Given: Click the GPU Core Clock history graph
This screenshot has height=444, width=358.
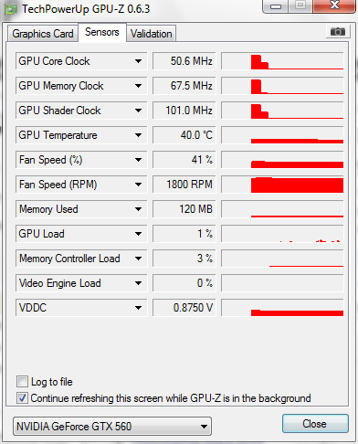Looking at the screenshot, I should (x=282, y=61).
